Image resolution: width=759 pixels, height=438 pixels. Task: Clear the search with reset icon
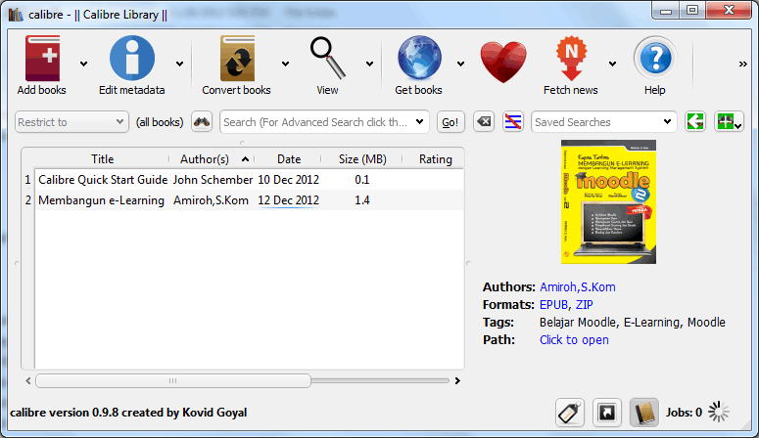[x=484, y=122]
